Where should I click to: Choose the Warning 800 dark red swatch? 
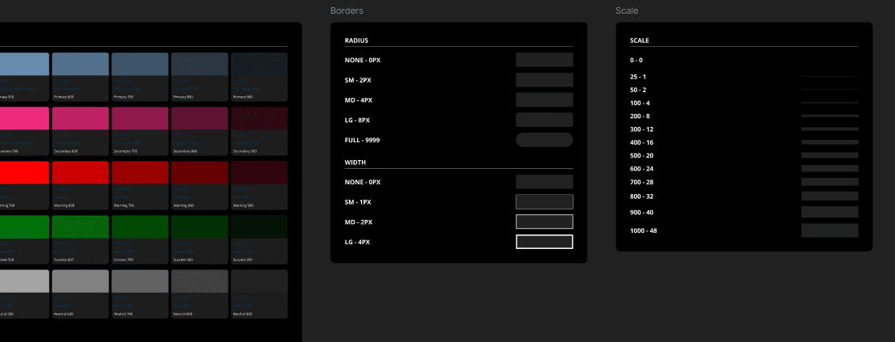pos(200,172)
